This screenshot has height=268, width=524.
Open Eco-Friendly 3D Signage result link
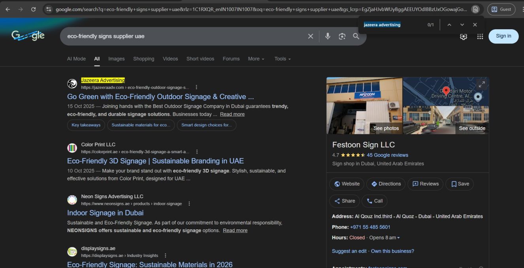155,161
